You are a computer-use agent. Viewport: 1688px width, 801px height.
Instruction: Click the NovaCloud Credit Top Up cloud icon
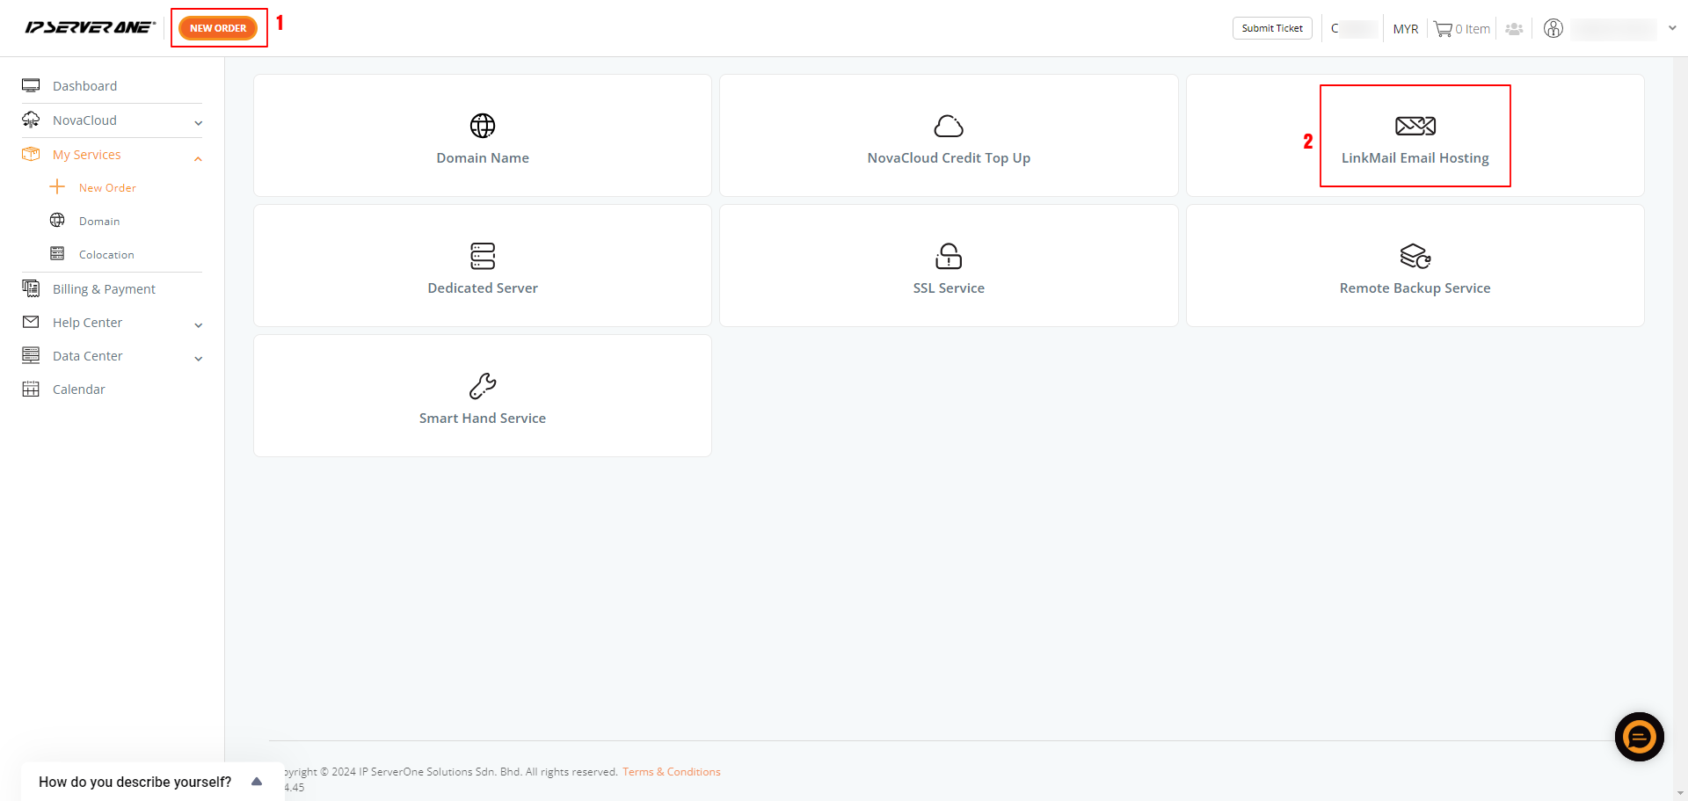point(949,127)
